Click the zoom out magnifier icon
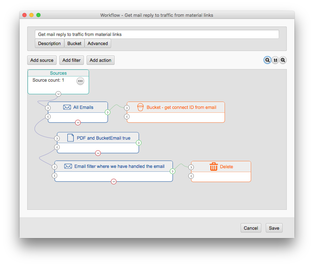Image resolution: width=314 pixels, height=266 pixels. point(267,60)
